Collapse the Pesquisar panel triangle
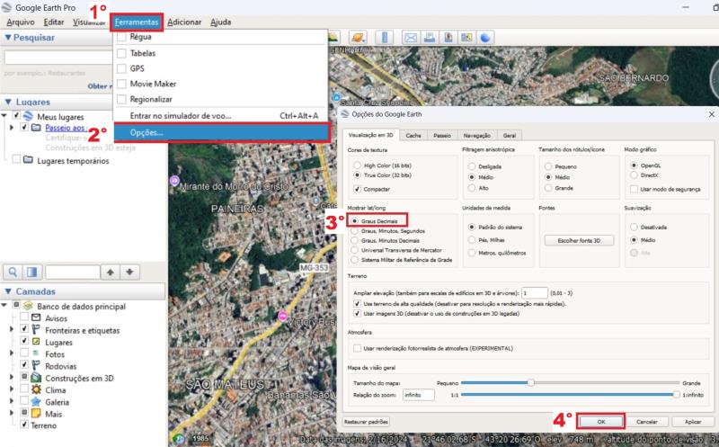Image resolution: width=719 pixels, height=447 pixels. (8, 38)
